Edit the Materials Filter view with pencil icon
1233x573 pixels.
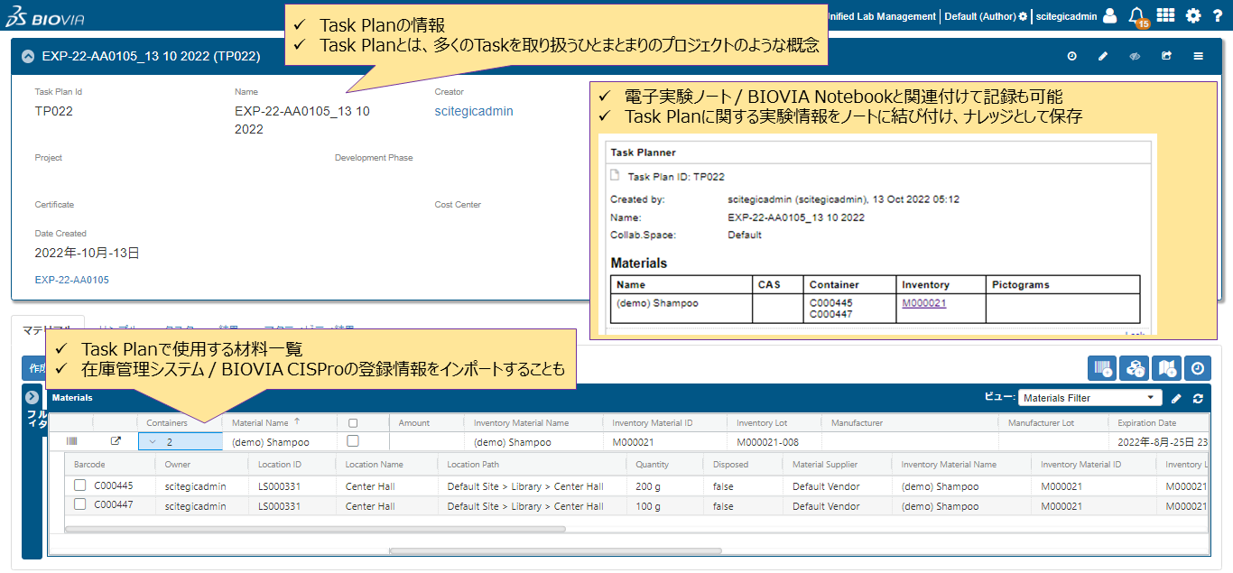point(1176,398)
